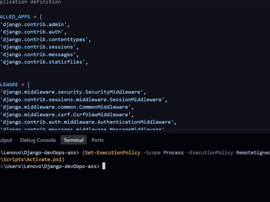Click the CsrfViewMiddleware line
Image resolution: width=270 pixels, height=202 pixels.
(x=67, y=114)
